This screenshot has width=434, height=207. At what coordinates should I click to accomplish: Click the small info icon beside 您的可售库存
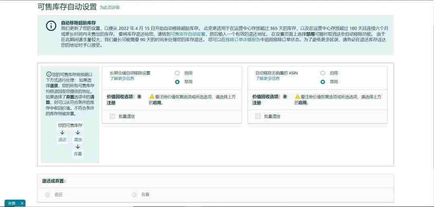49,74
